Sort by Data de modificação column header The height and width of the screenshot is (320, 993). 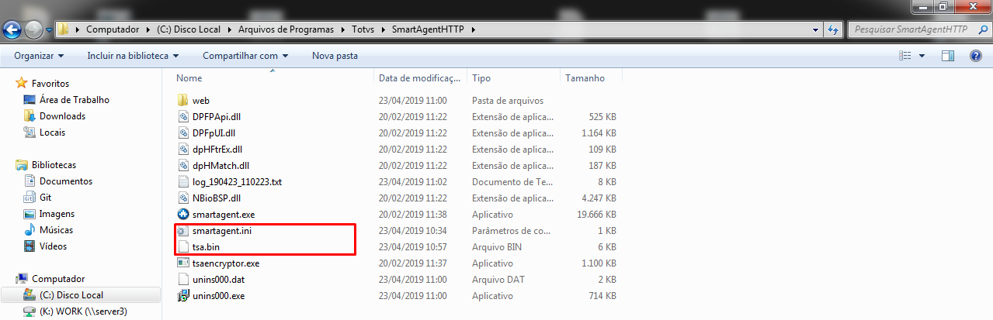pyautogui.click(x=421, y=78)
